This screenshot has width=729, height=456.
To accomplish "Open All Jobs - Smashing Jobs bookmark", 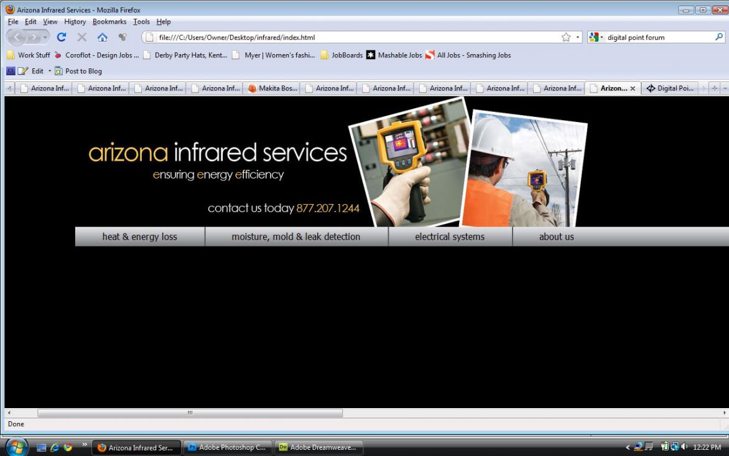I will point(468,55).
